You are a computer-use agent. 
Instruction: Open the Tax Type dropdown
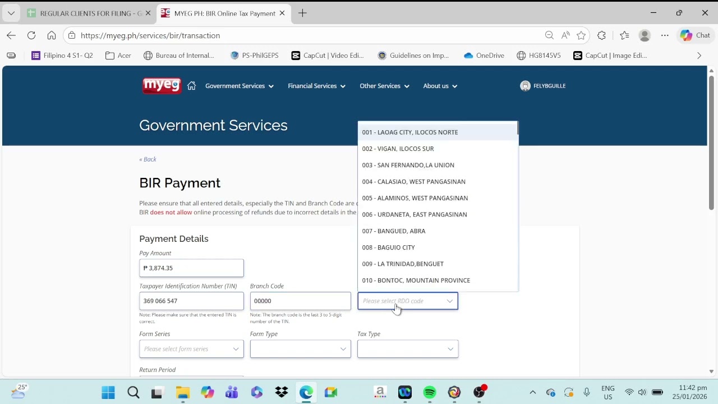[408, 349]
